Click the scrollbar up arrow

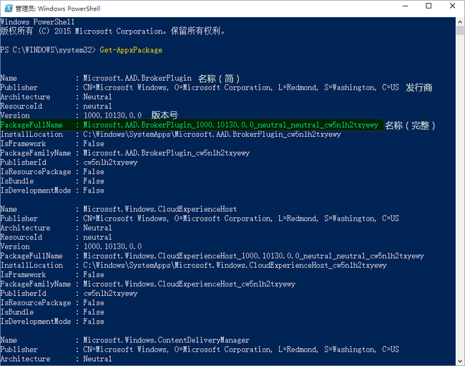coord(460,21)
